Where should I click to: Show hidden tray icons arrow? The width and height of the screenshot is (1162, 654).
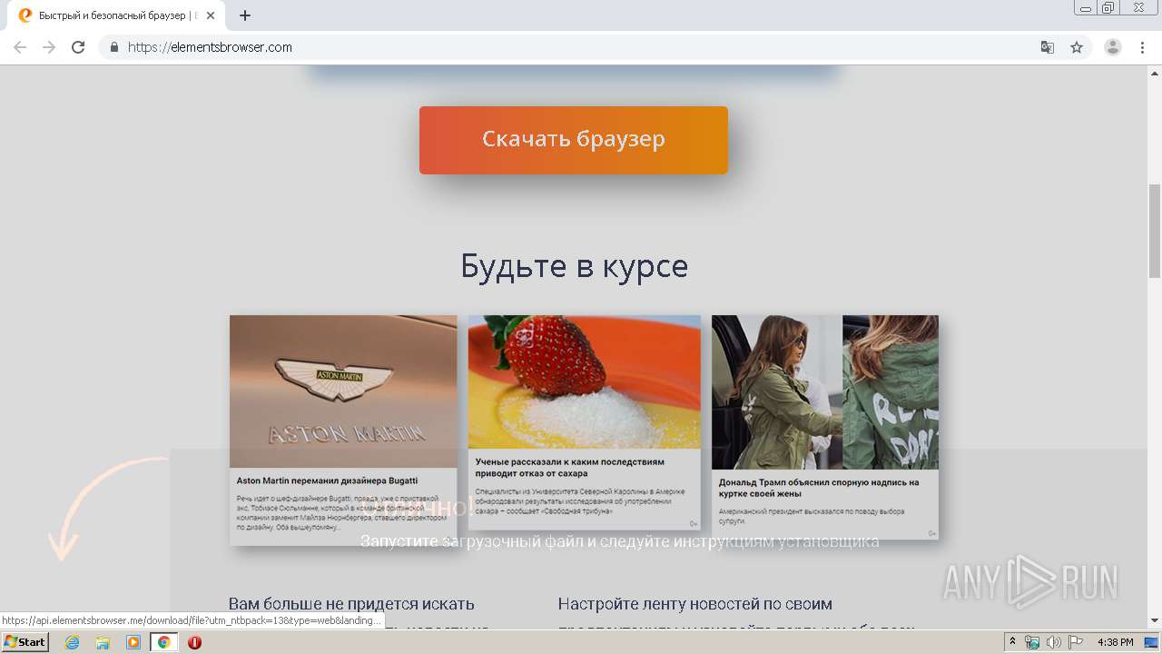[x=1012, y=642]
